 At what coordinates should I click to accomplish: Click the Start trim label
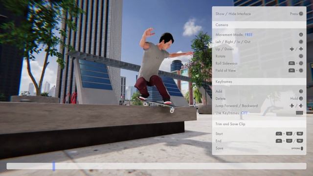(x=219, y=133)
